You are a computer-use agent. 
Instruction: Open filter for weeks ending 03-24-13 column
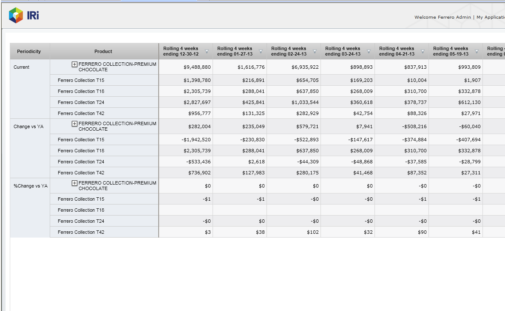369,51
